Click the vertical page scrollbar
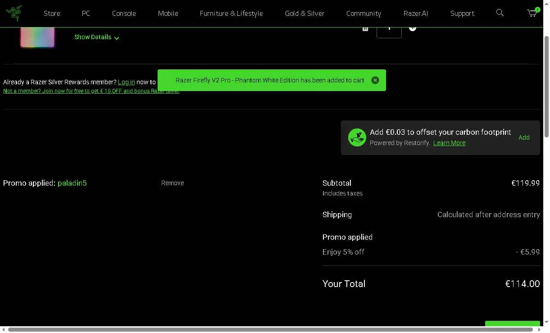550x333 pixels. (547, 86)
